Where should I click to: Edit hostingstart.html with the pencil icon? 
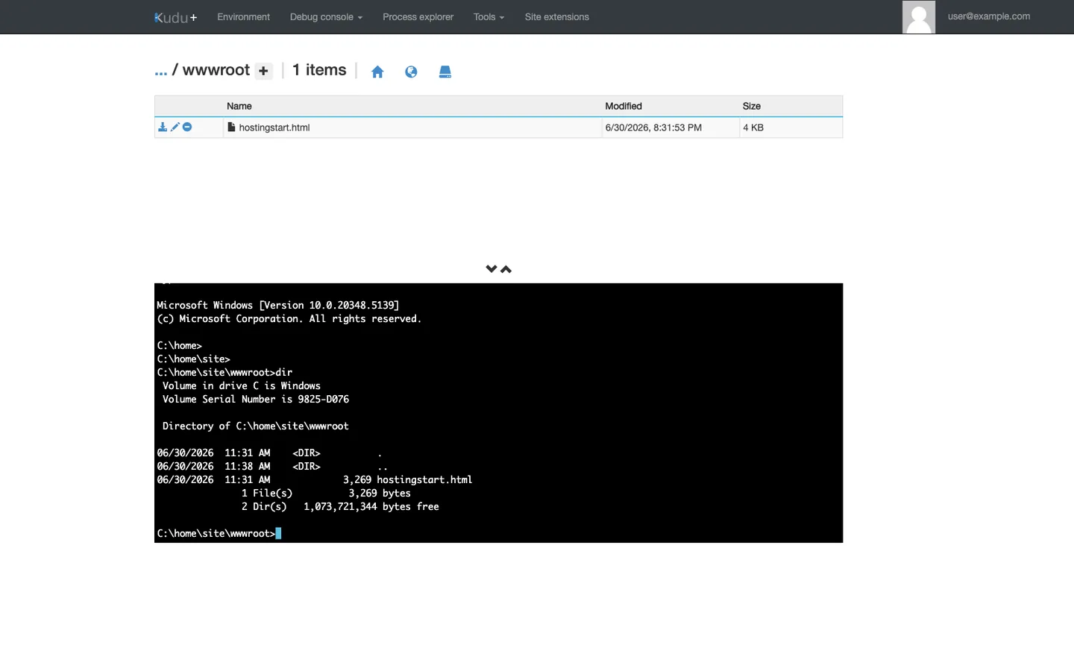175,127
